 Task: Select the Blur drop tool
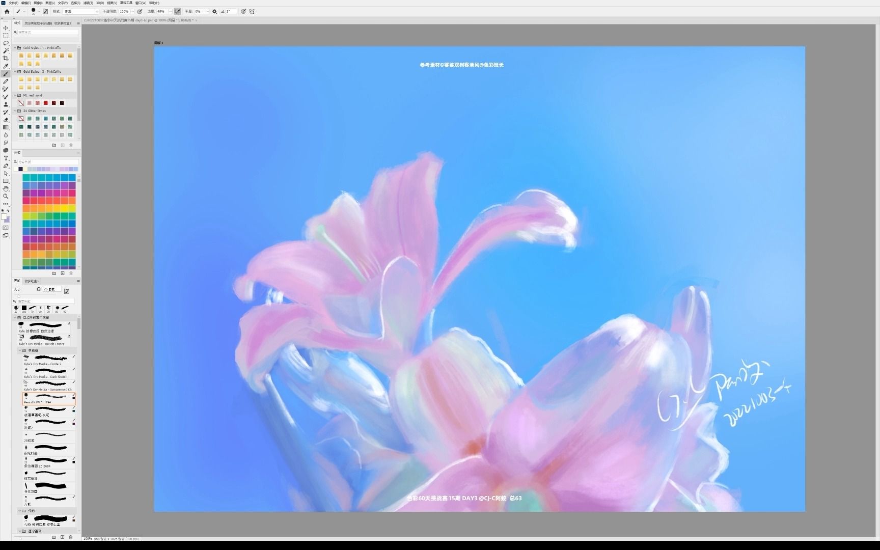click(x=6, y=135)
